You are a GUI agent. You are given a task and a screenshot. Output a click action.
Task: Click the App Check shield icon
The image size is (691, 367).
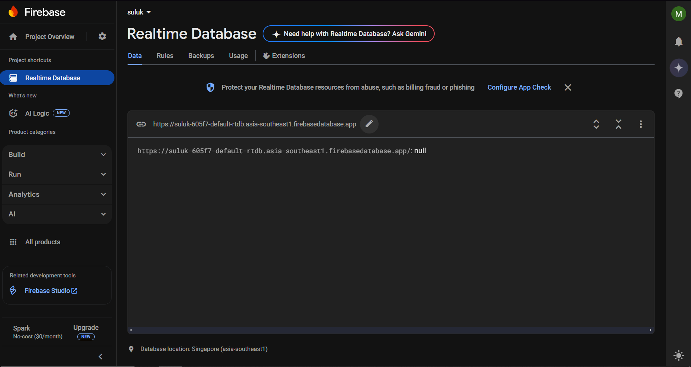[x=210, y=87]
